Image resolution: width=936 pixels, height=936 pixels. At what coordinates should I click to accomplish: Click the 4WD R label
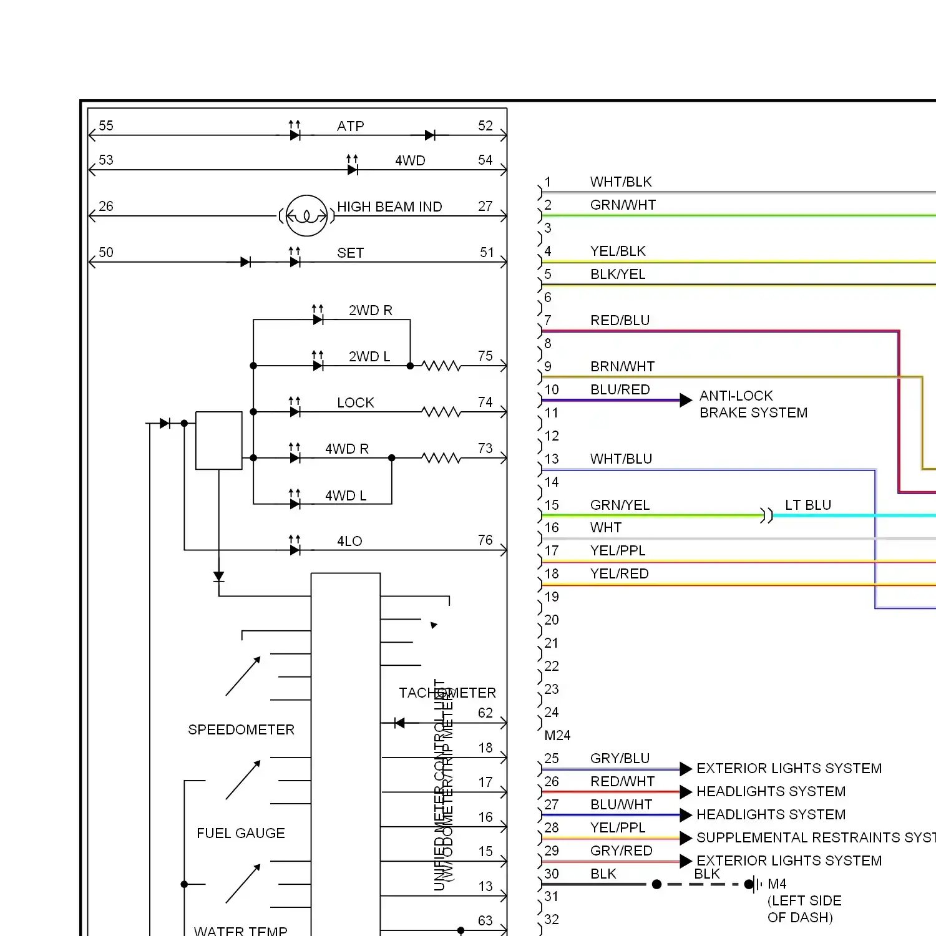click(x=347, y=449)
